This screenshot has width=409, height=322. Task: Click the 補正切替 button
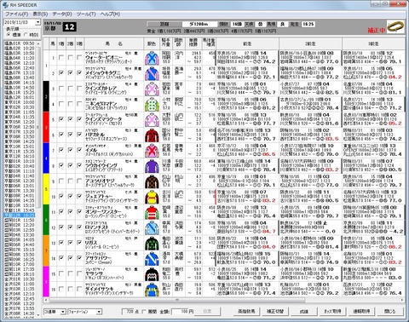pos(274,311)
